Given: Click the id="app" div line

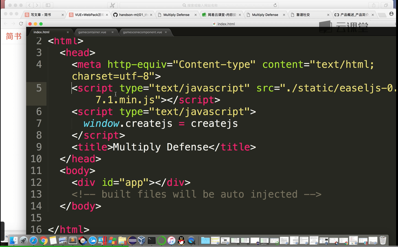Looking at the screenshot, I should (131, 182).
